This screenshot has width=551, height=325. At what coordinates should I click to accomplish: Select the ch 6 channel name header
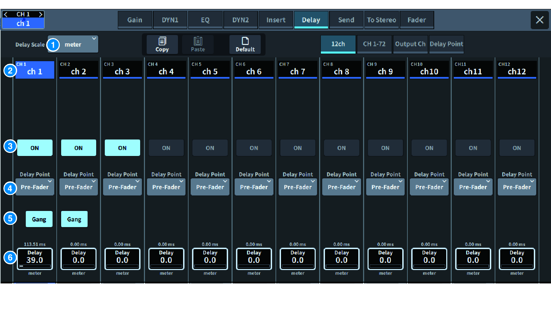click(254, 70)
